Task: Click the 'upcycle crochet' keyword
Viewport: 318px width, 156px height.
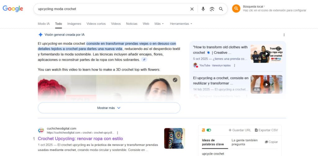Action: point(213,154)
